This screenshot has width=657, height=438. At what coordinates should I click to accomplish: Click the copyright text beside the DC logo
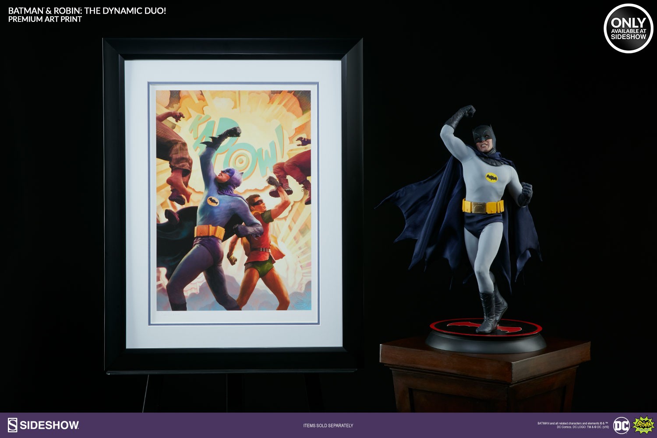click(x=573, y=425)
